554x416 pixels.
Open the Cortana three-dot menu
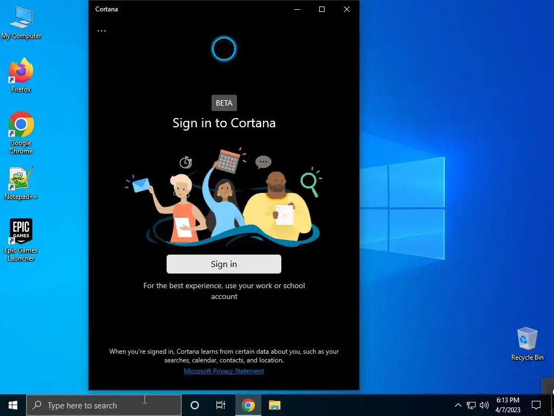102,31
